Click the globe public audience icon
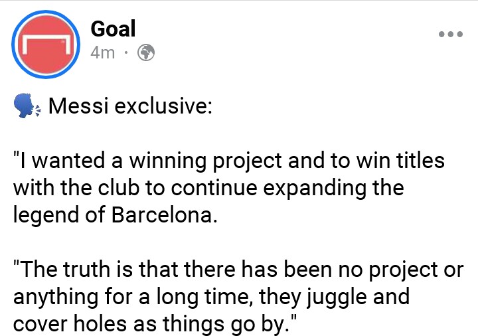 click(x=145, y=52)
